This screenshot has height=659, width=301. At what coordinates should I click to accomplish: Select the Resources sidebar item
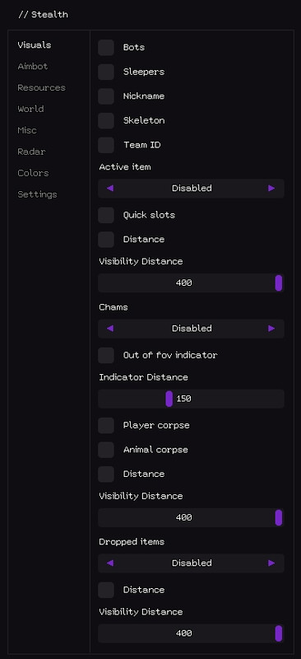coord(42,88)
